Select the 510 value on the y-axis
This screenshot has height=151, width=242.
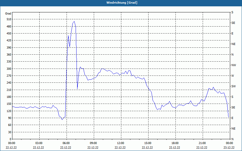coord(9,19)
